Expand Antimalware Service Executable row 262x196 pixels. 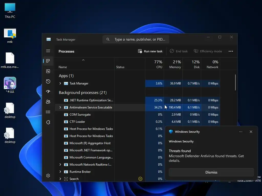coord(60,107)
